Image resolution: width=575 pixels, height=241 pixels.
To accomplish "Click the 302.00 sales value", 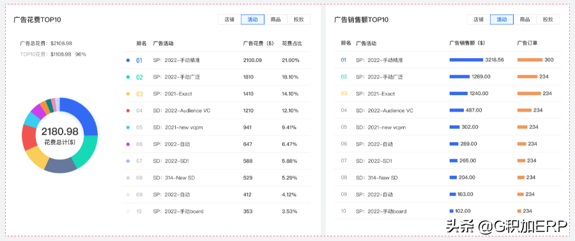I will [x=470, y=127].
